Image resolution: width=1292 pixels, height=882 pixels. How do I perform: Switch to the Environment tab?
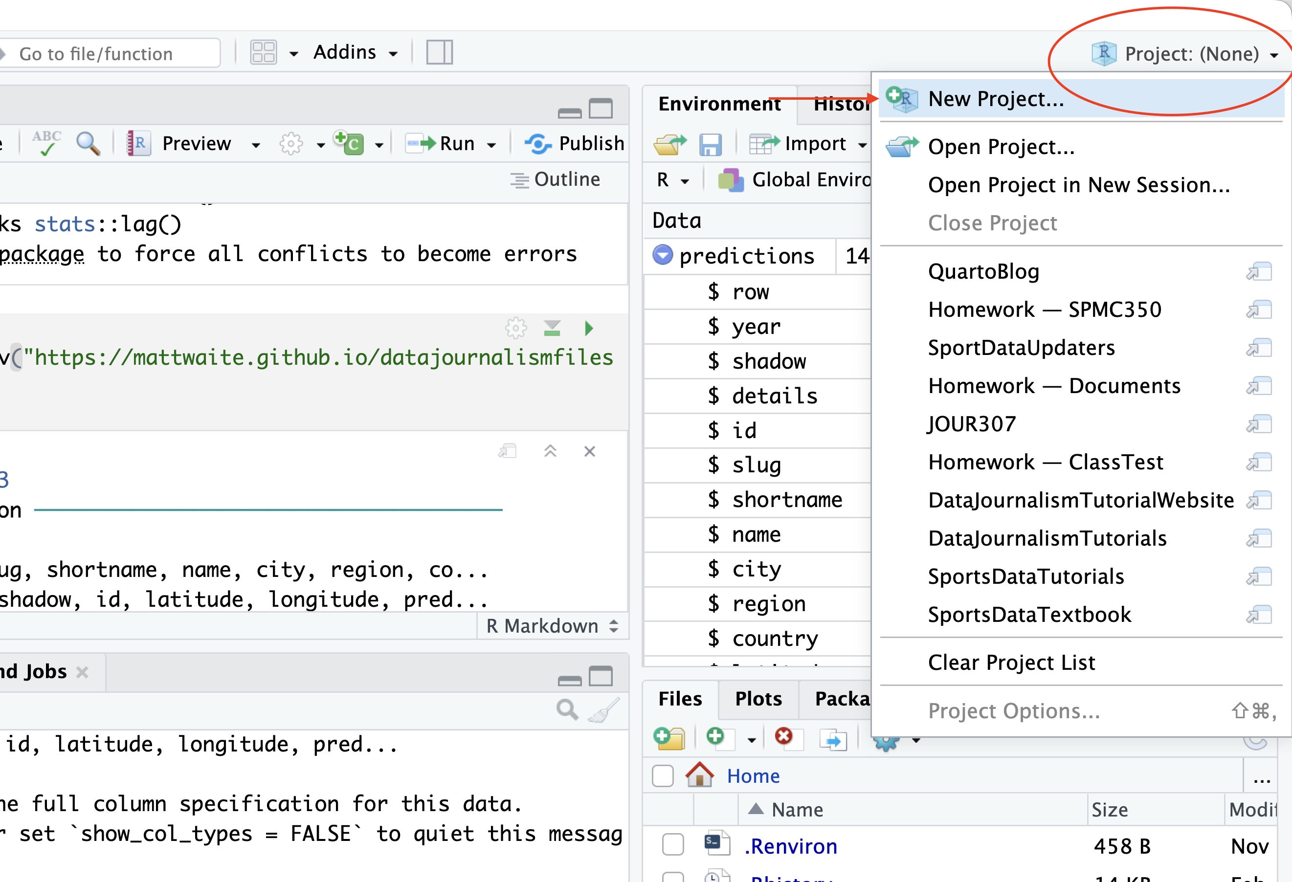point(719,104)
